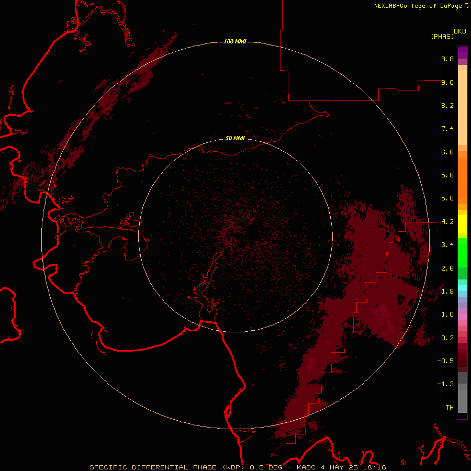
Task: Click the [PHAS] unit label
Action: [442, 37]
